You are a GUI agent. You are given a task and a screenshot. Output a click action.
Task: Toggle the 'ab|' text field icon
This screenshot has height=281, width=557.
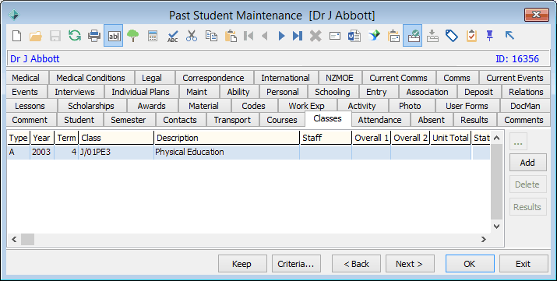tap(114, 36)
